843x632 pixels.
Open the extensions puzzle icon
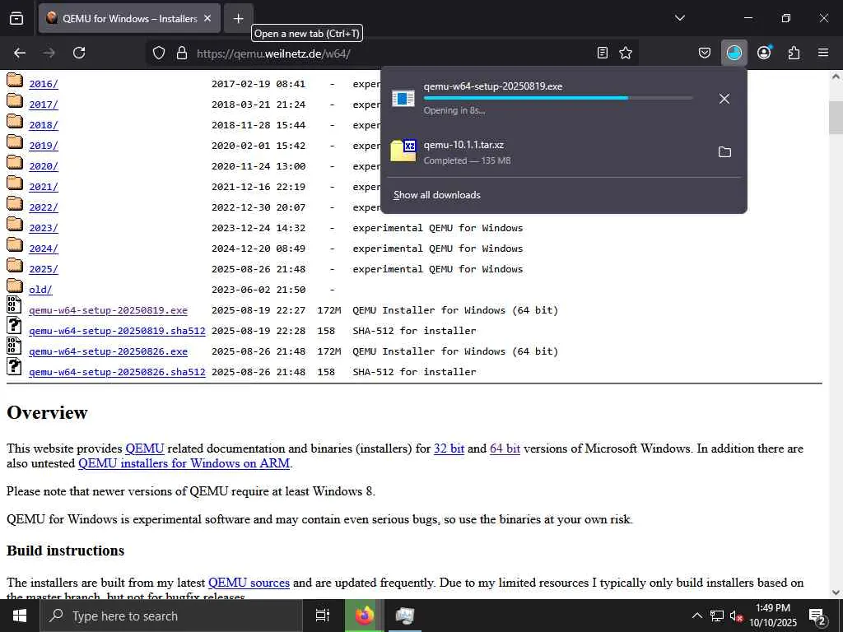(794, 53)
